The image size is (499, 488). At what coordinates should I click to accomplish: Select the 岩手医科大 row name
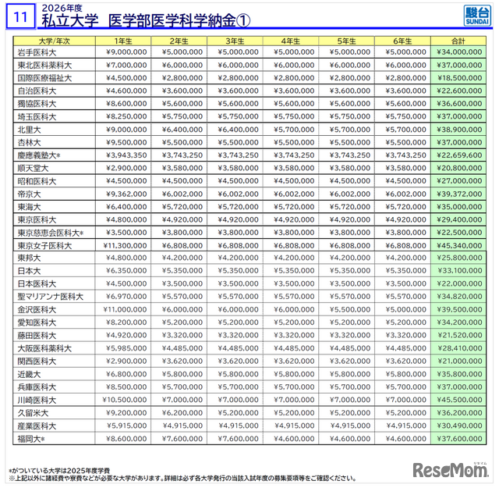[37, 53]
